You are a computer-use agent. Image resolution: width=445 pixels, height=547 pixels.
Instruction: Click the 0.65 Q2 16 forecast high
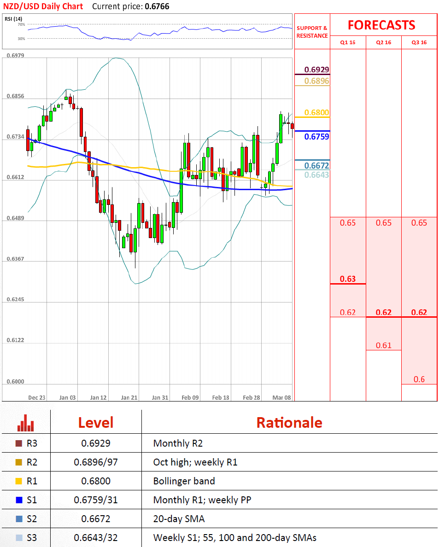(x=384, y=222)
